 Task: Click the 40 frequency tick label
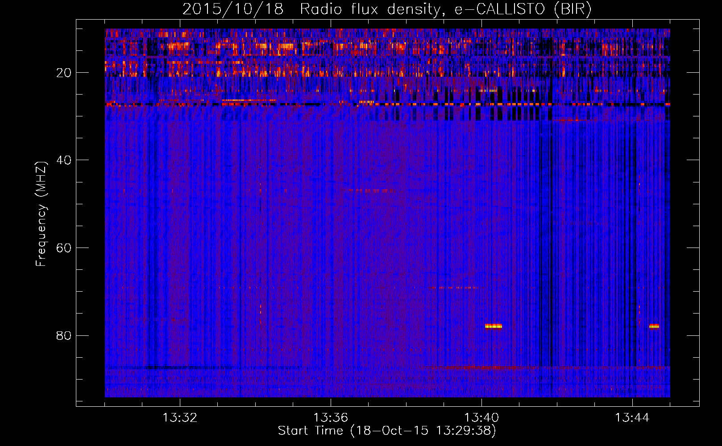[64, 160]
